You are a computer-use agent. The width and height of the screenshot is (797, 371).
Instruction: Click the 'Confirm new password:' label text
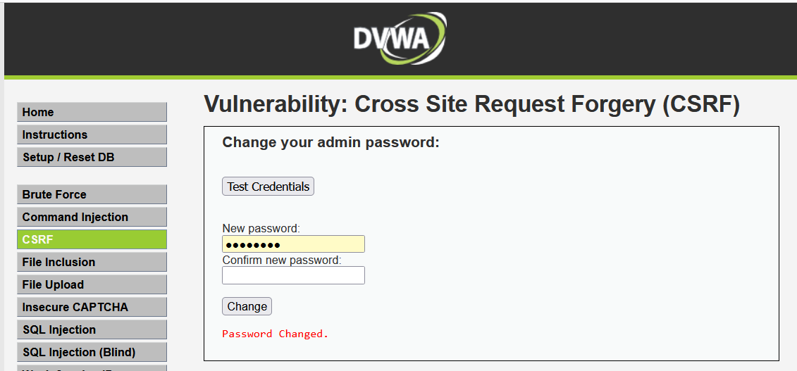pyautogui.click(x=281, y=260)
